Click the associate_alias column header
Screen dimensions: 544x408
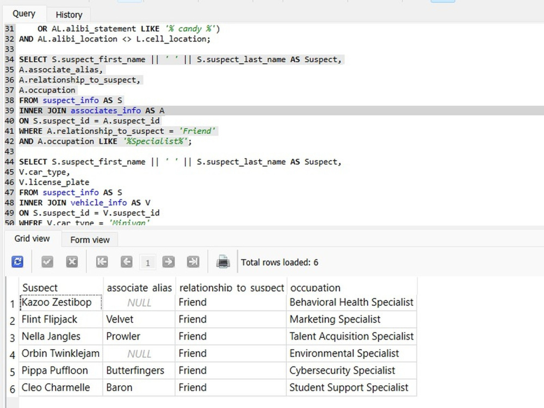[139, 287]
